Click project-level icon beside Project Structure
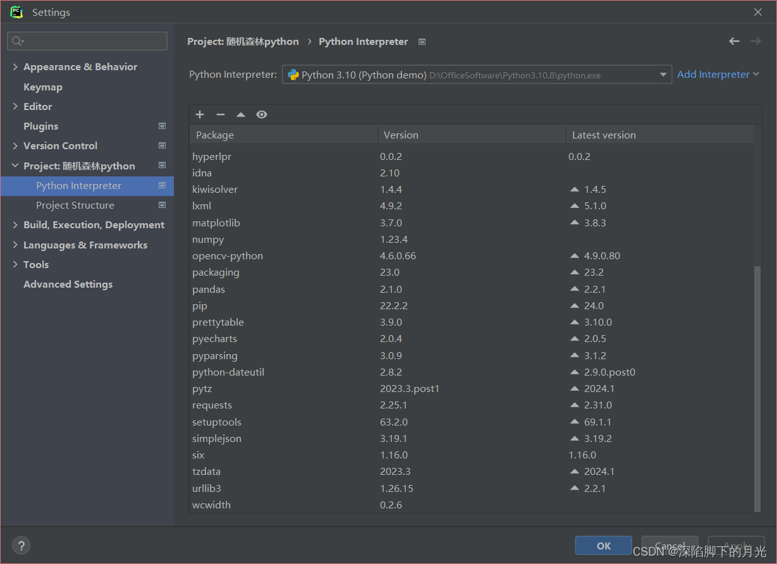Viewport: 777px width, 564px height. click(x=162, y=205)
